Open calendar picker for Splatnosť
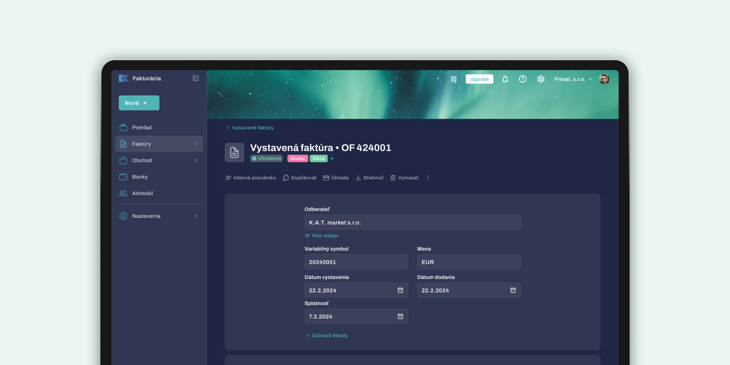 [x=400, y=316]
